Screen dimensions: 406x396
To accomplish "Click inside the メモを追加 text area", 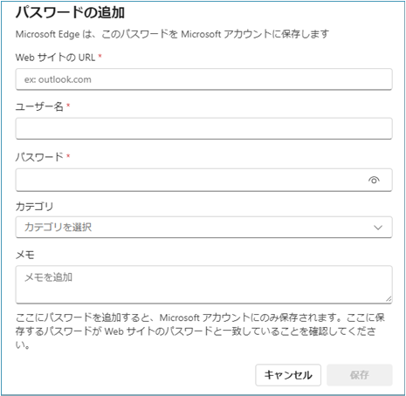I will [x=203, y=284].
